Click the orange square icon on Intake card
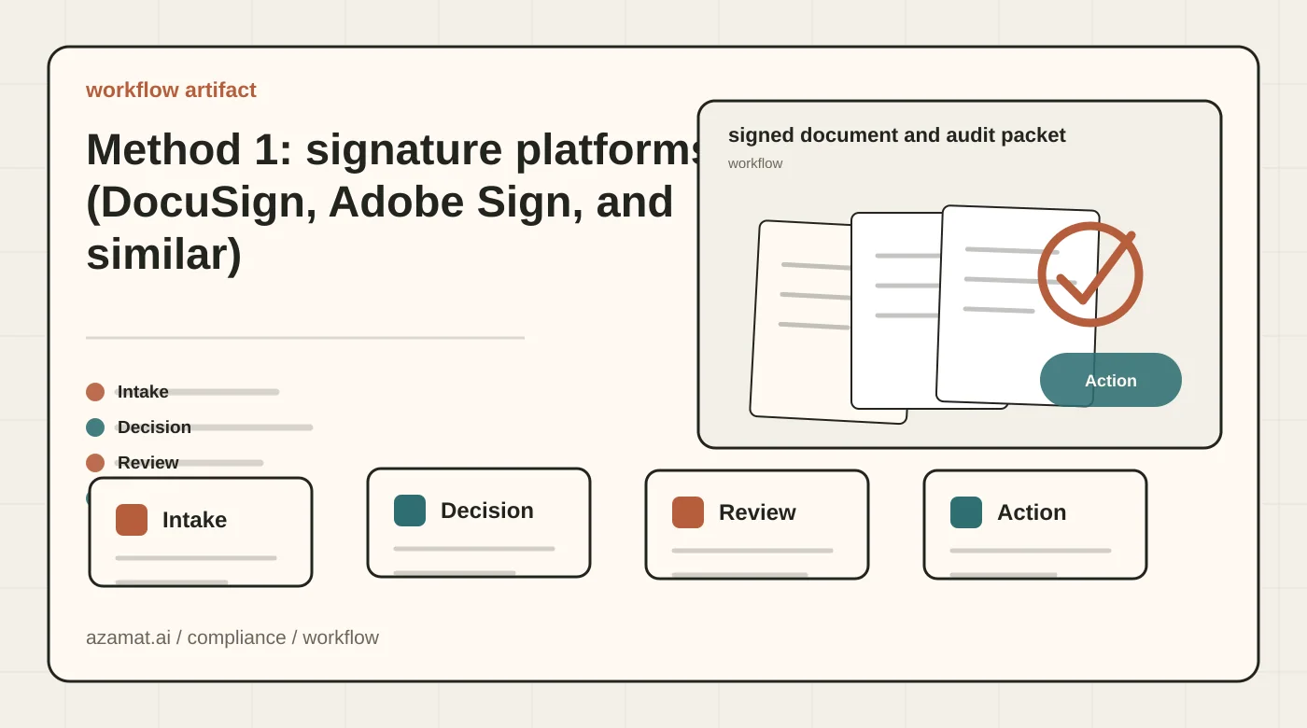 [132, 520]
